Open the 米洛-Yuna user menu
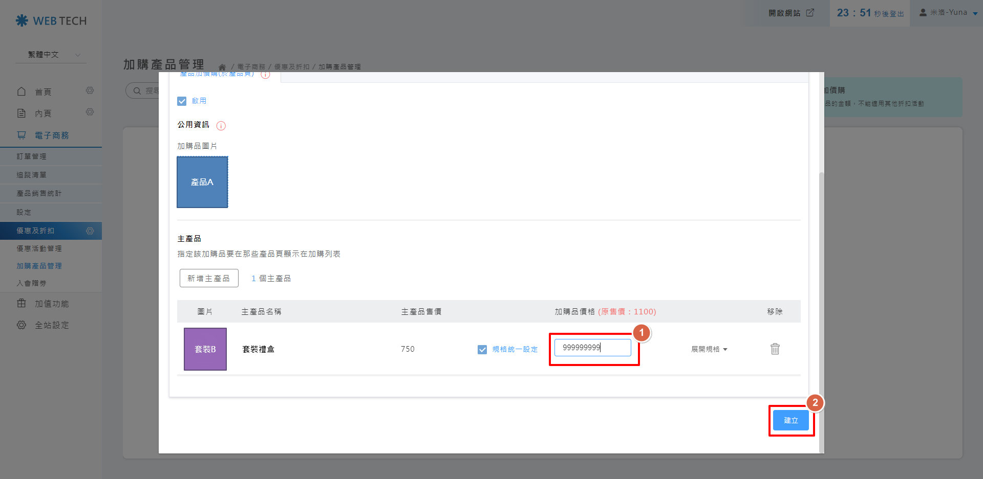The width and height of the screenshot is (983, 479). (x=948, y=13)
